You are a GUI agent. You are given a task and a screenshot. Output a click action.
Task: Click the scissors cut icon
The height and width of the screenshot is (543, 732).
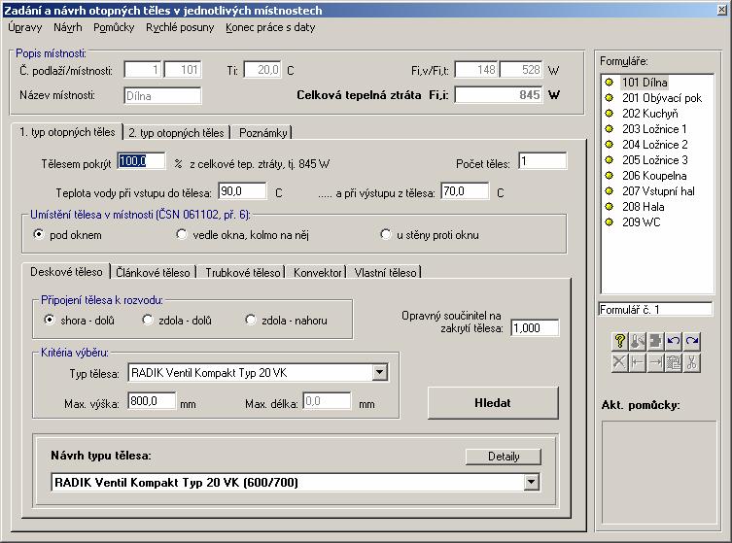tap(692, 362)
